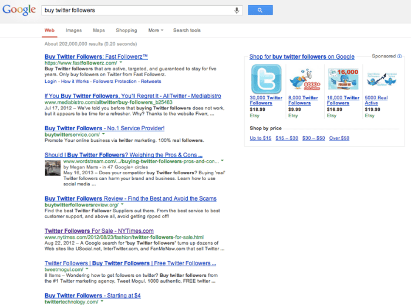Image resolution: width=411 pixels, height=305 pixels.
Task: Expand dropdown arrow next to buytwitterservice.com URL
Action: coord(103,134)
